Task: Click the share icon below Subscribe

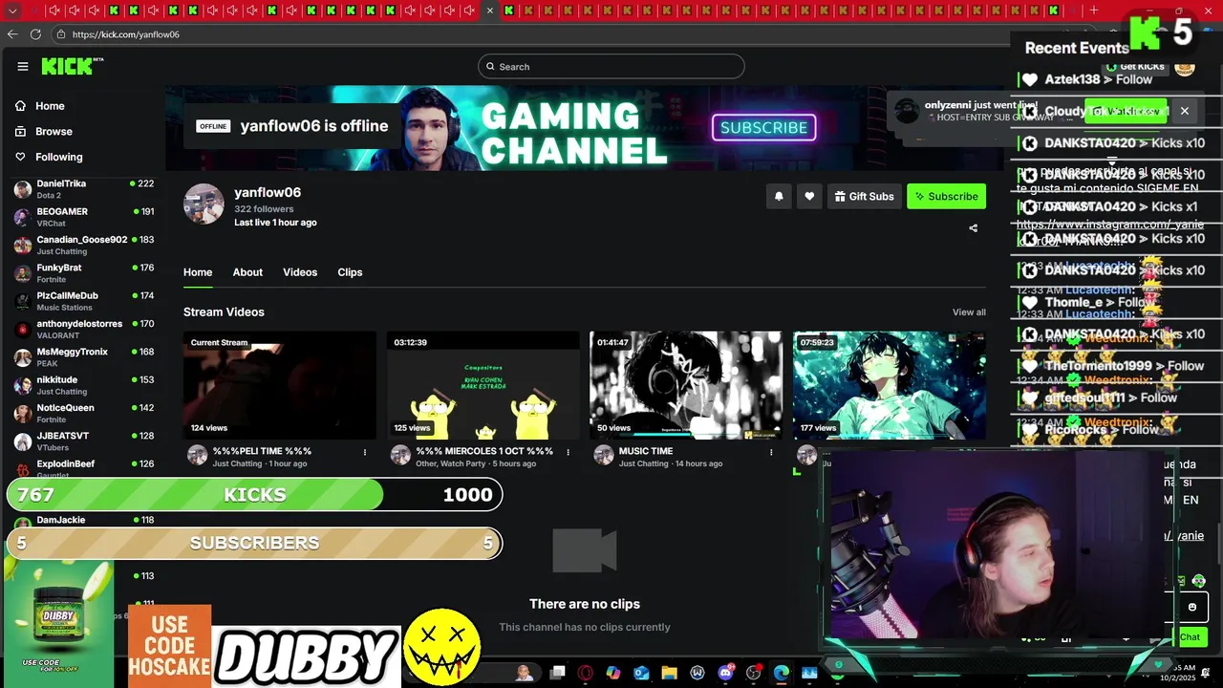Action: click(x=974, y=228)
